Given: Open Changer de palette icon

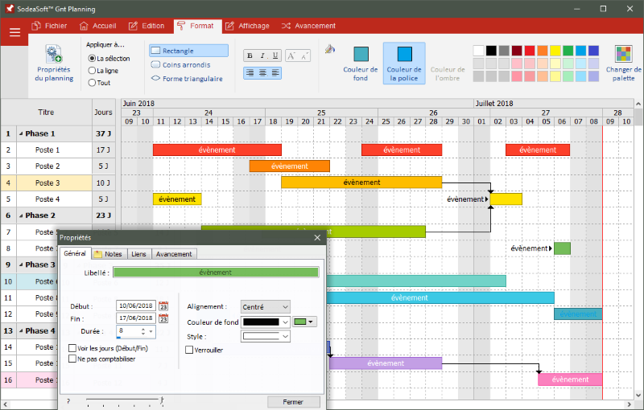Looking at the screenshot, I should point(623,54).
